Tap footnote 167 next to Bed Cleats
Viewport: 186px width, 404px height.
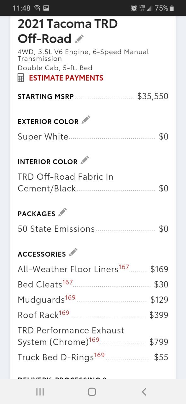click(x=67, y=282)
